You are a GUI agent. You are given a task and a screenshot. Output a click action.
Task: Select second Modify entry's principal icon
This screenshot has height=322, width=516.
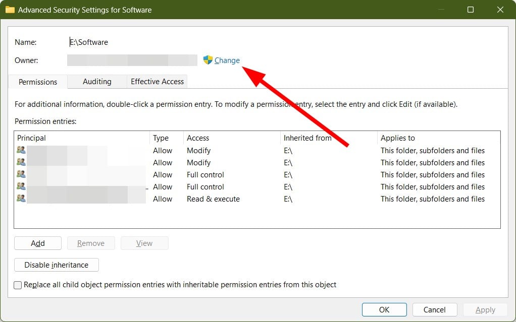(x=21, y=162)
